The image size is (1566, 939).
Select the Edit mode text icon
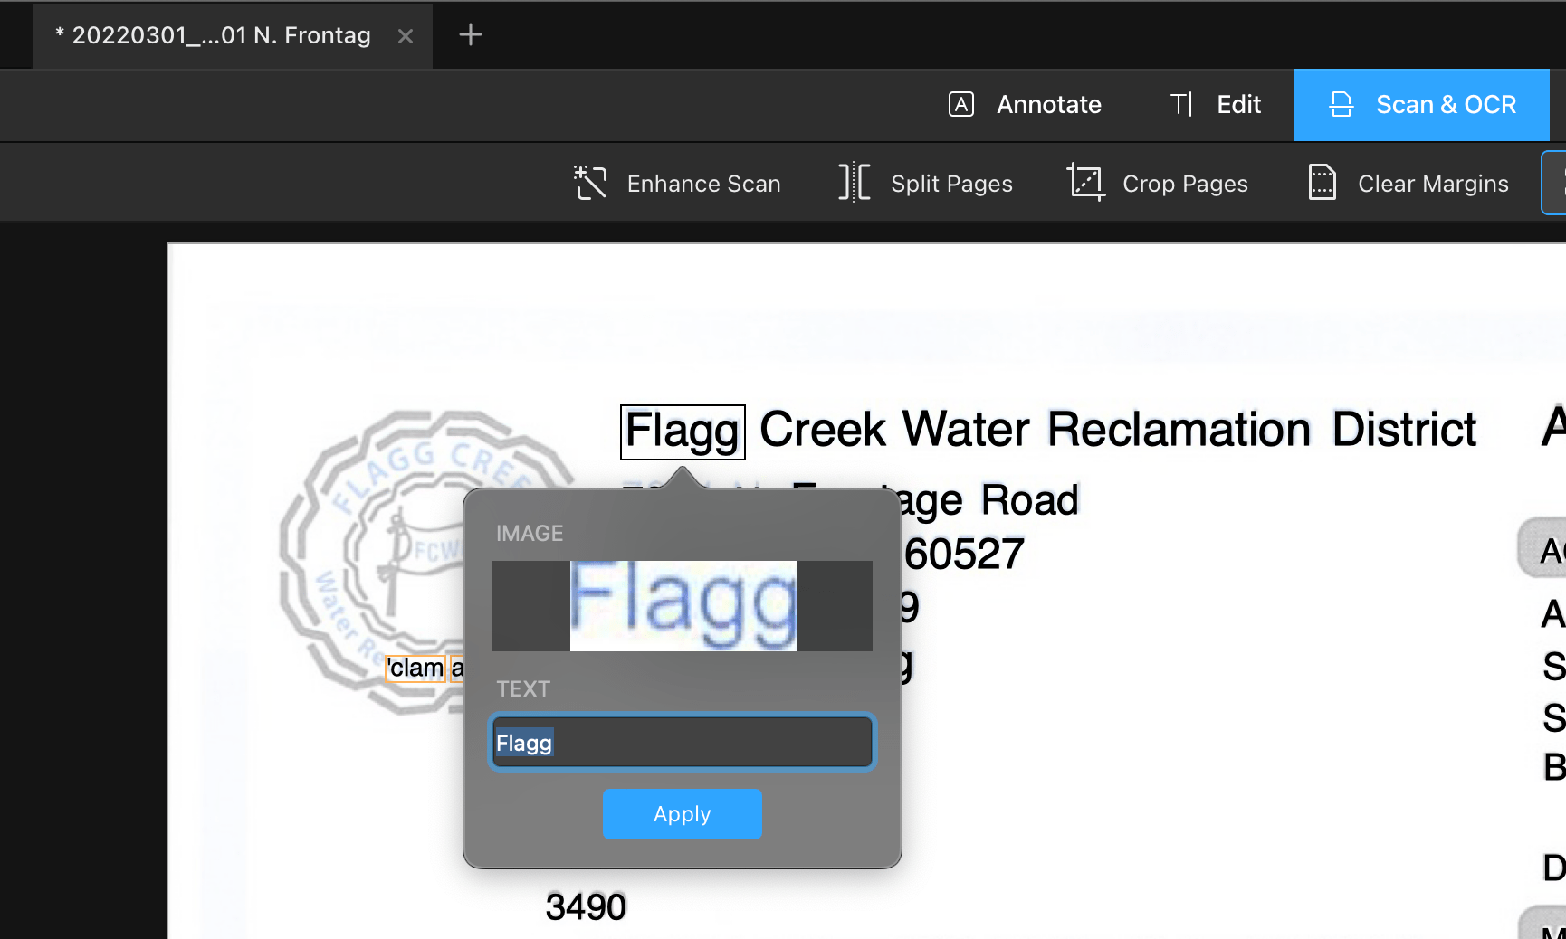point(1181,104)
